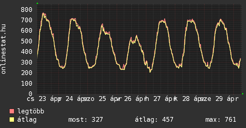Click the red legtöbb legend swatch
The height and width of the screenshot is (128, 246).
coord(12,111)
